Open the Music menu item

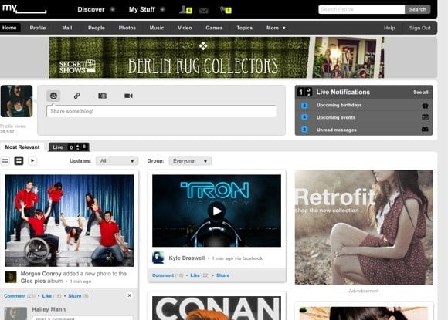[x=157, y=28]
